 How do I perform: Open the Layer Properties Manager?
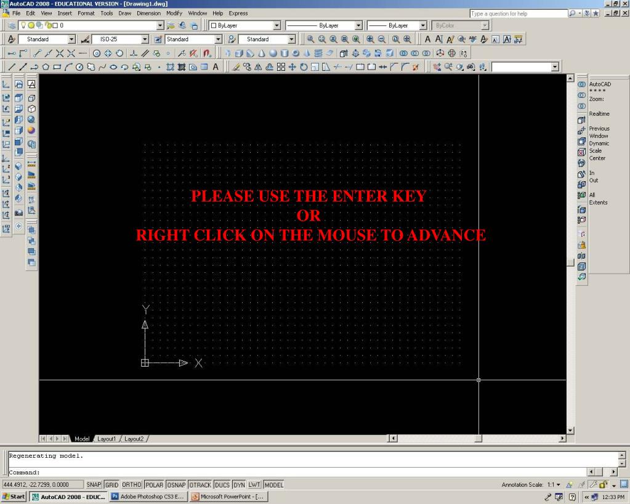12,25
